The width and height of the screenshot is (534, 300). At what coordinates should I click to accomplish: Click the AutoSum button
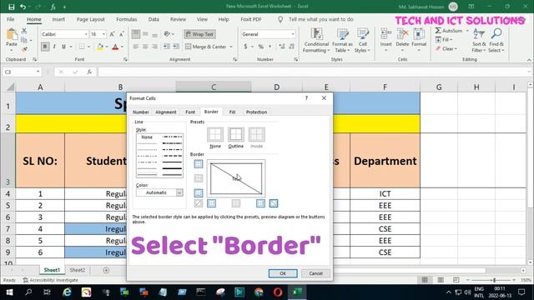click(x=449, y=31)
